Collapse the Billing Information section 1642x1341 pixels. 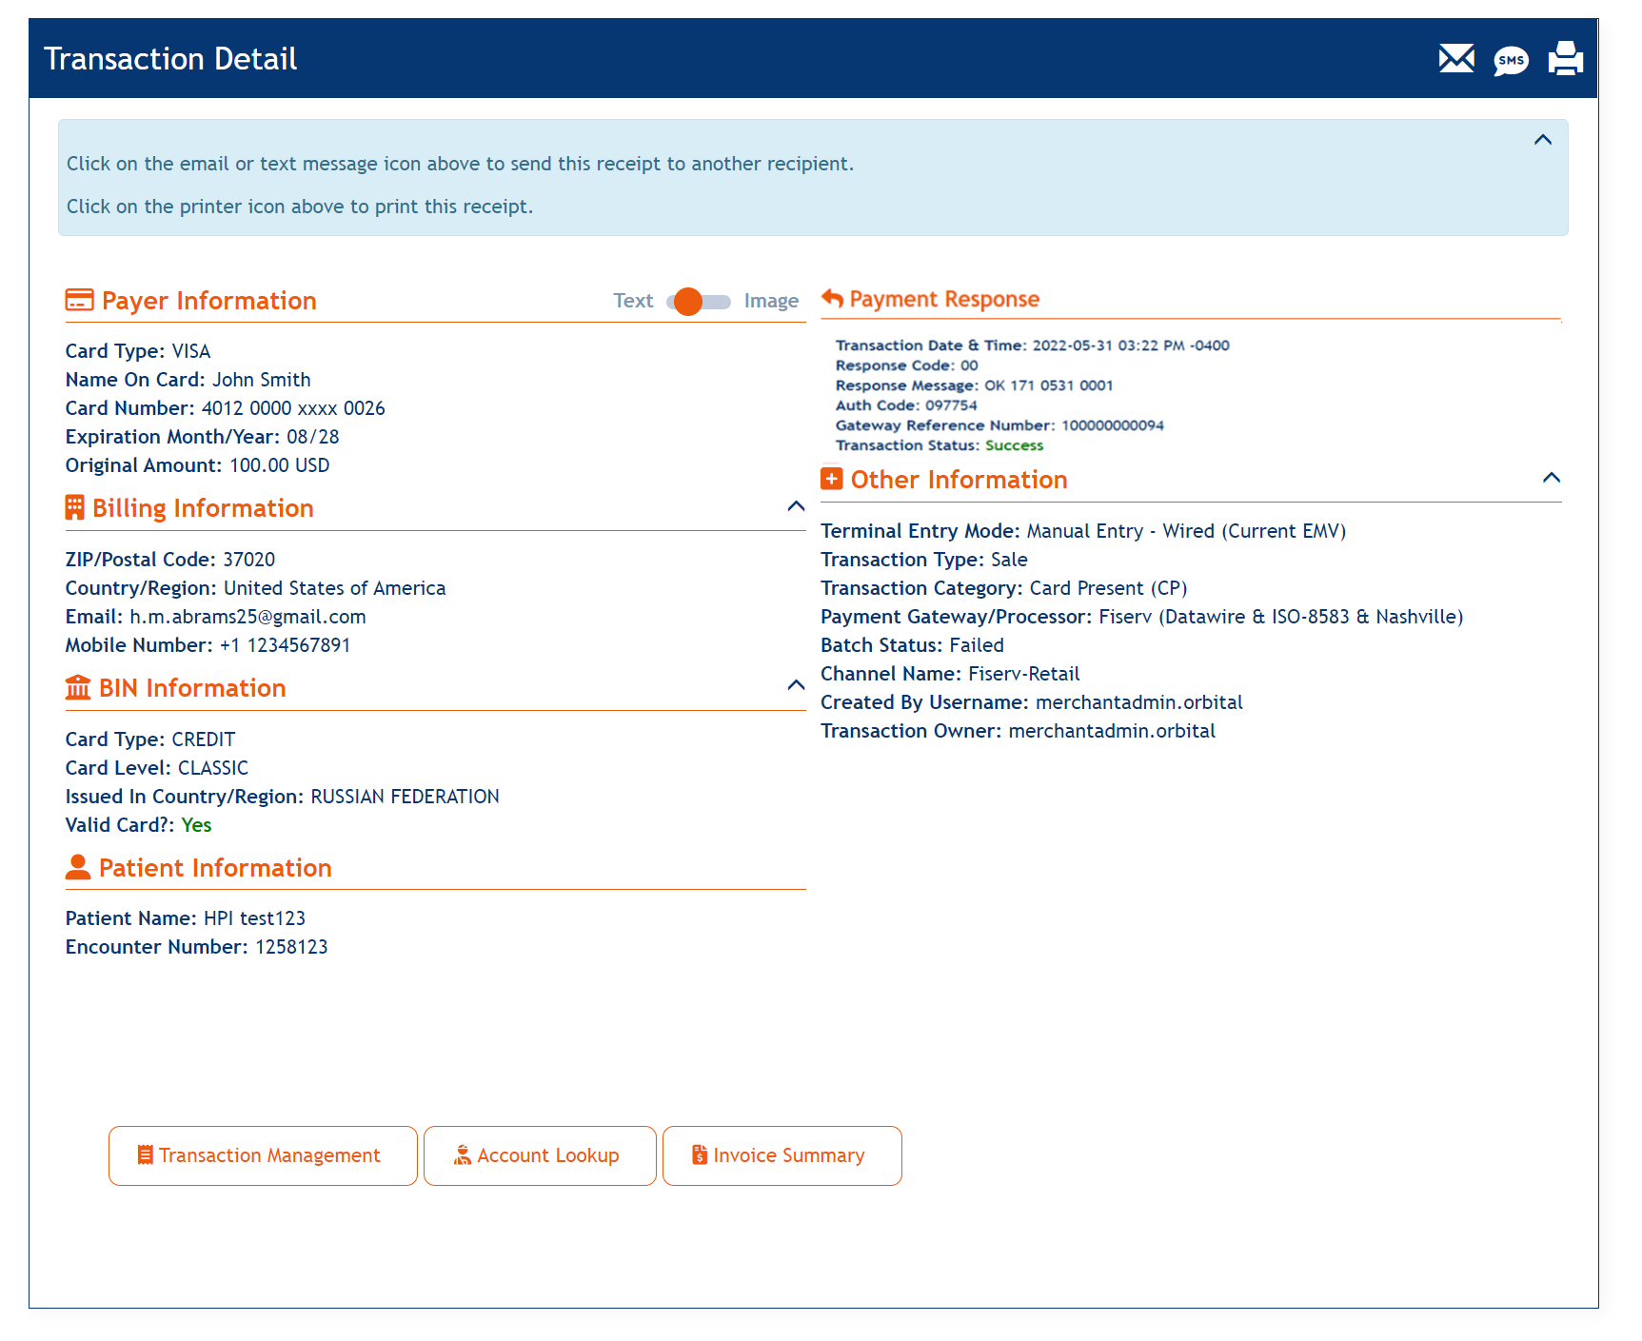796,506
